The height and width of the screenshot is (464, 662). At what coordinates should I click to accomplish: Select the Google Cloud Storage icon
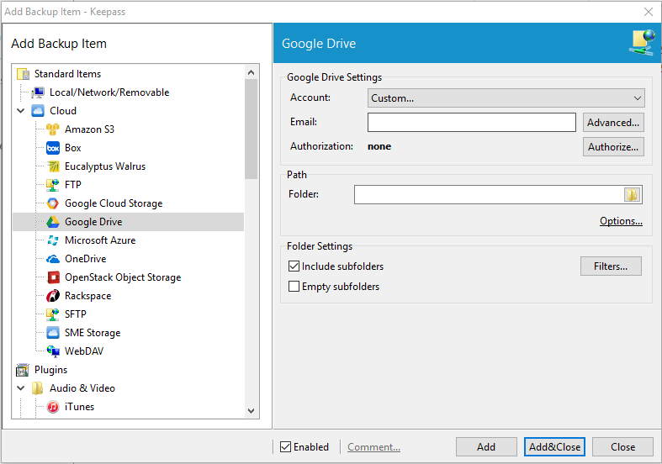pyautogui.click(x=53, y=203)
